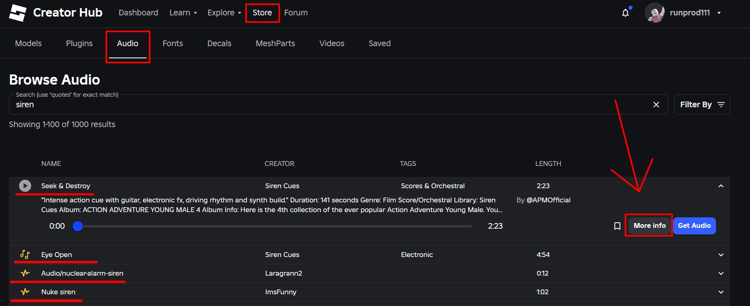750x306 pixels.
Task: Expand the Nuke siren row
Action: pos(721,292)
